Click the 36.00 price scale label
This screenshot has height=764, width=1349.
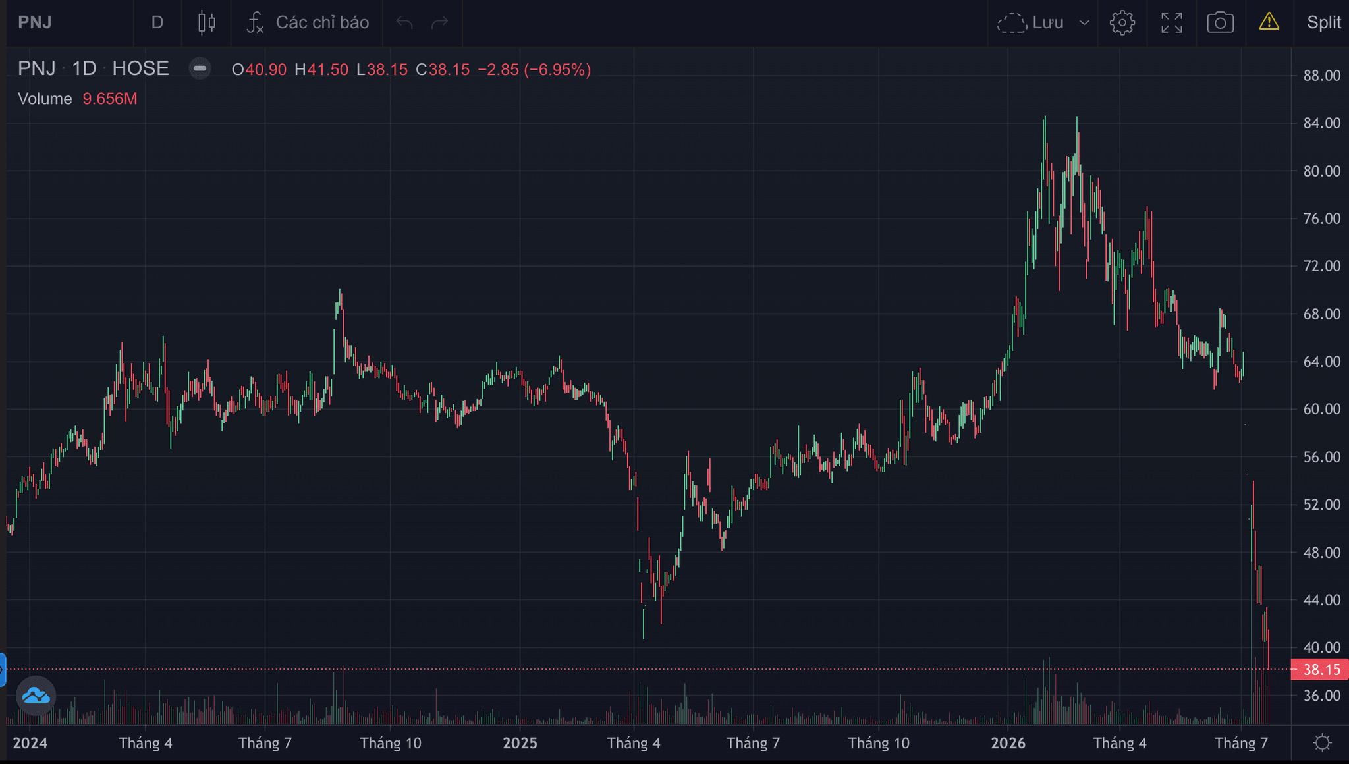[x=1322, y=696]
